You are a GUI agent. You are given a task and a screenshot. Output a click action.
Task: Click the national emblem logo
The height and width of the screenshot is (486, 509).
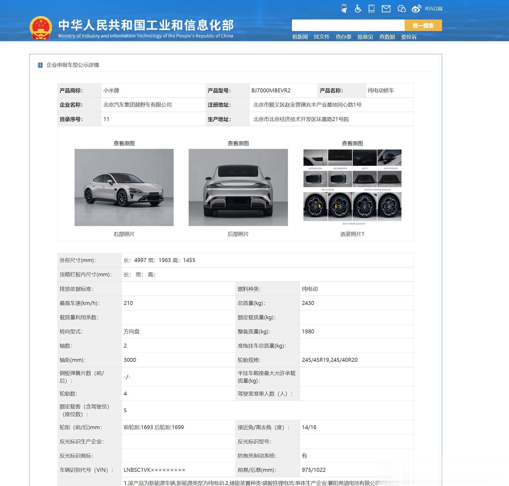coord(41,28)
